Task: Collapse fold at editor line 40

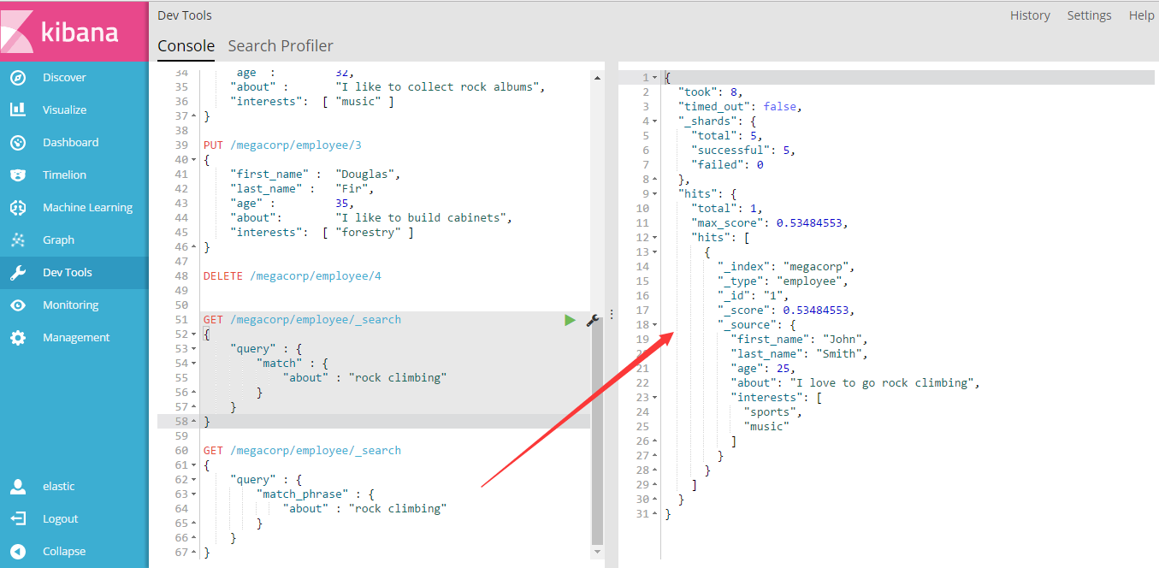Action: 193,160
